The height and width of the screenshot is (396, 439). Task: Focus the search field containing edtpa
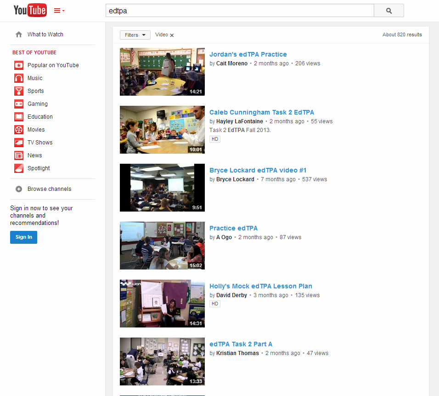(240, 11)
